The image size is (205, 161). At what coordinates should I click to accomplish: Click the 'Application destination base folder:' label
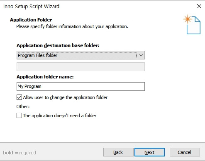pyautogui.click(x=58, y=45)
